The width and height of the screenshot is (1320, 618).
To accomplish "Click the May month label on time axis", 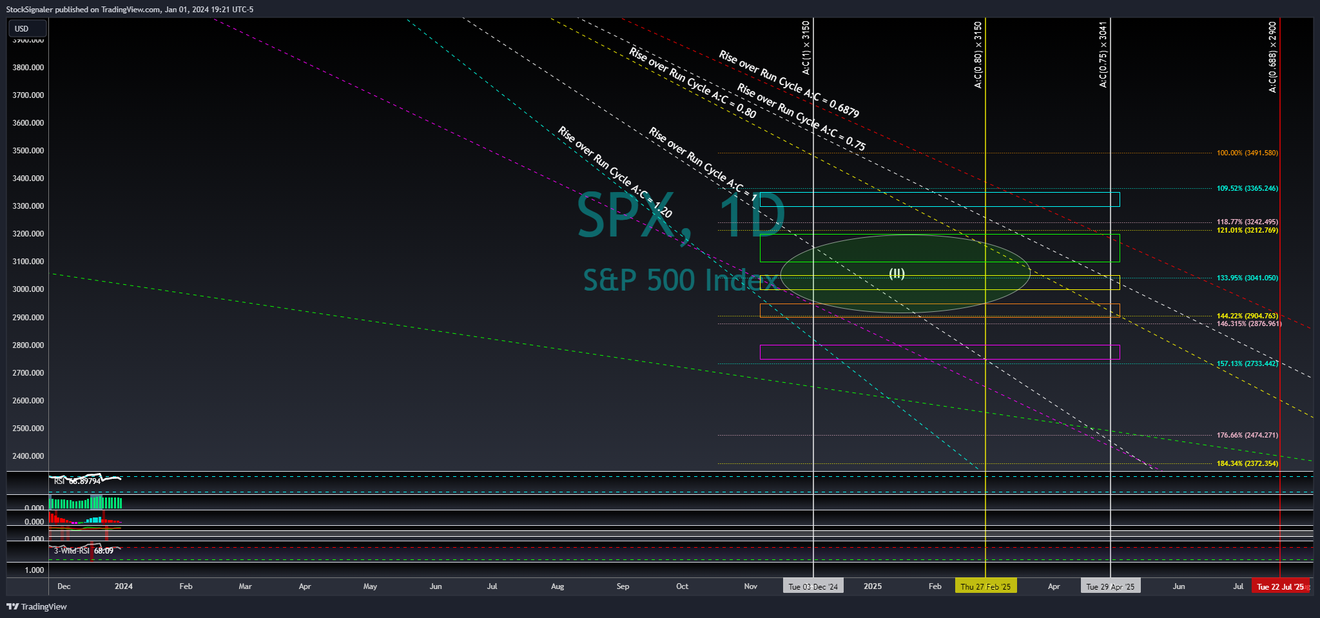I will click(371, 586).
